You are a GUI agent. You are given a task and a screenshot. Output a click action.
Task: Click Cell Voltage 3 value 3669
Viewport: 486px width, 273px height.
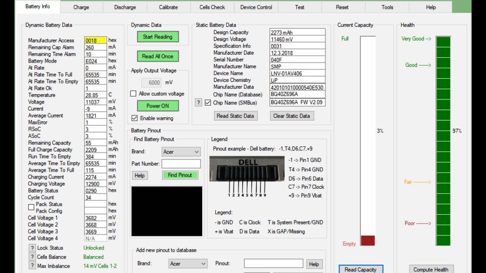(95, 232)
